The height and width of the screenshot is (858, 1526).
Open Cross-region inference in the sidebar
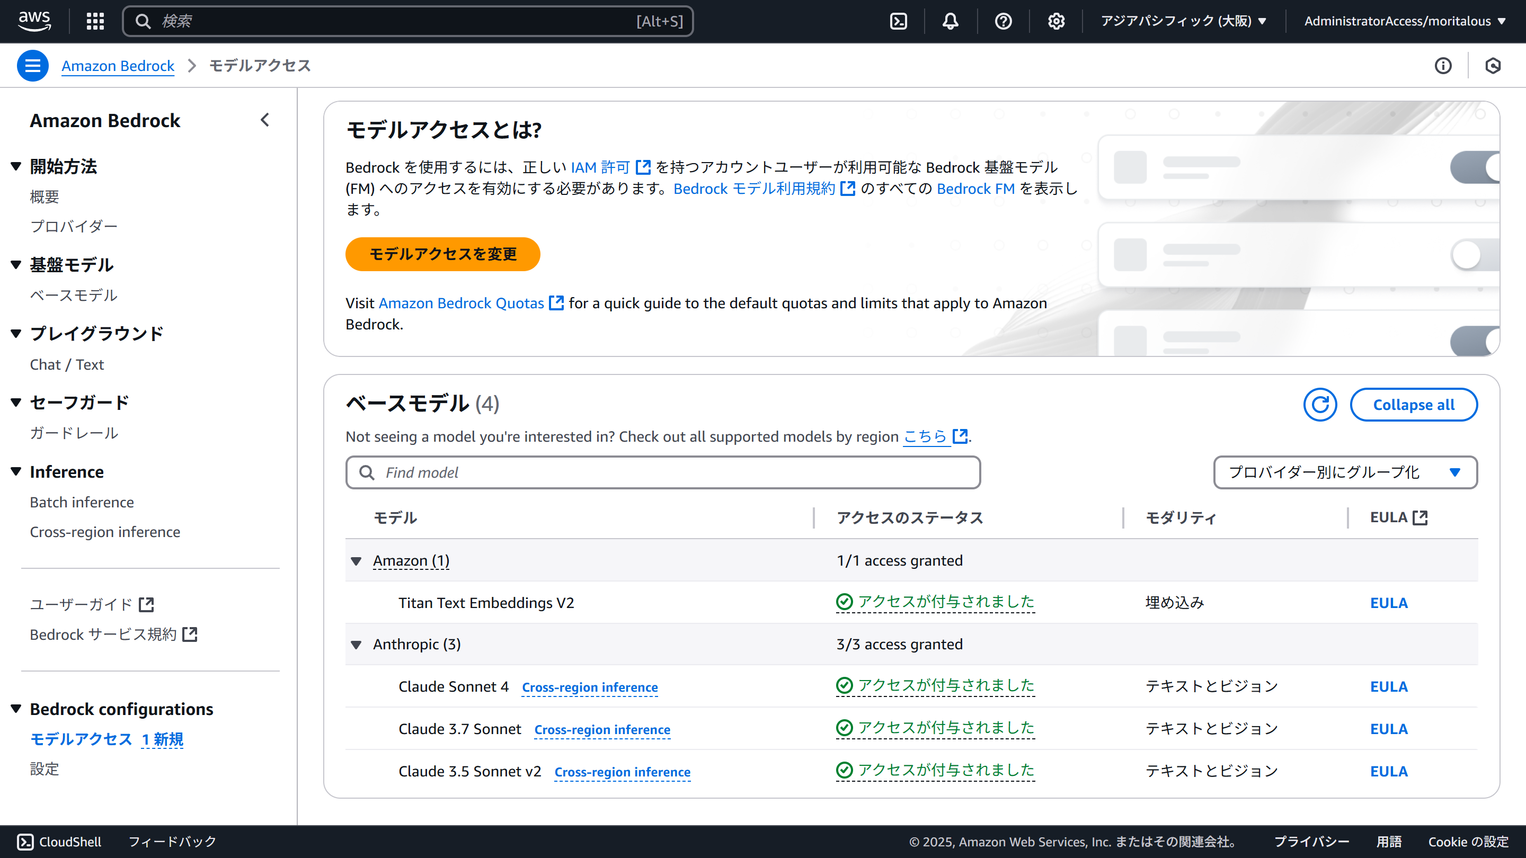[105, 532]
